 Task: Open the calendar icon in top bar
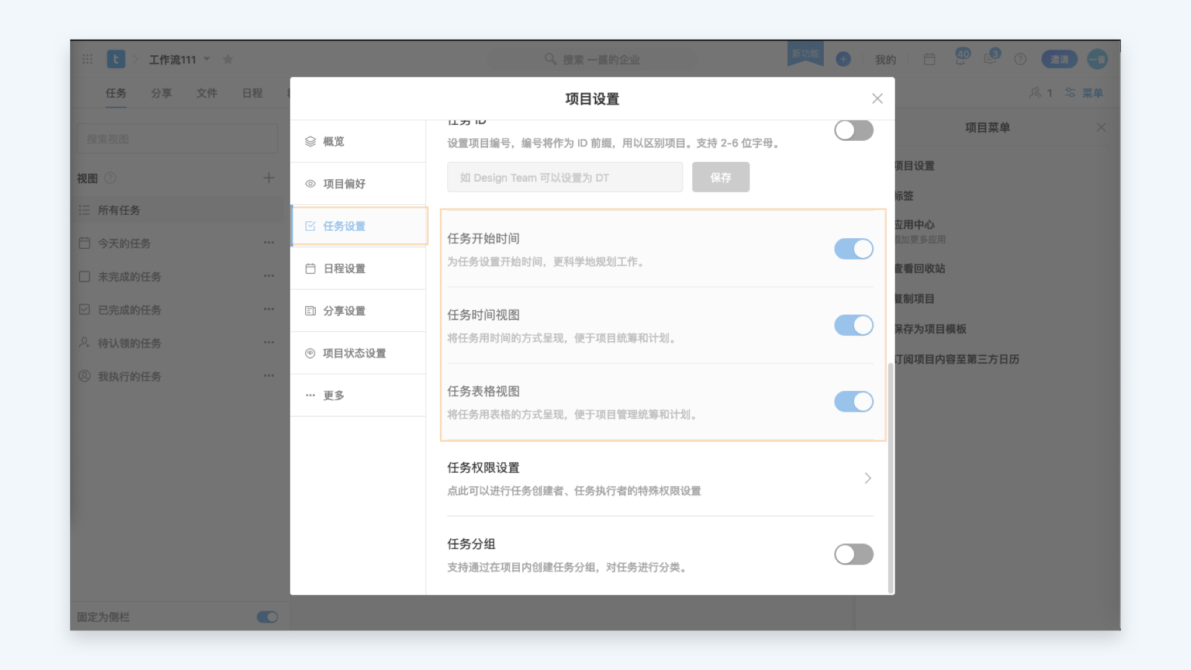[929, 59]
